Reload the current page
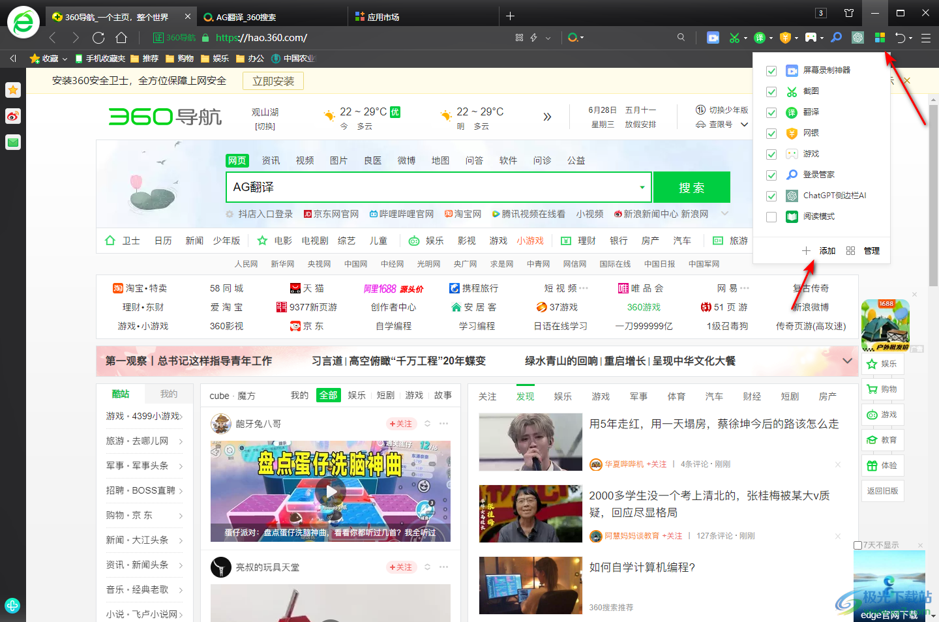The image size is (939, 622). click(x=98, y=38)
